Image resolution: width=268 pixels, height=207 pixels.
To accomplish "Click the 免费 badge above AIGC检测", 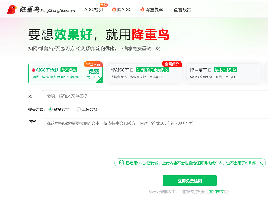I will click(x=104, y=5).
